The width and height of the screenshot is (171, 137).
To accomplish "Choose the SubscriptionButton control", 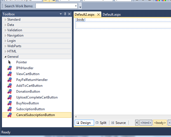I will tap(30, 109).
